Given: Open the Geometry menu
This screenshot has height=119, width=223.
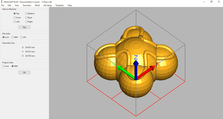Looking at the screenshot, I should [x=27, y=5].
